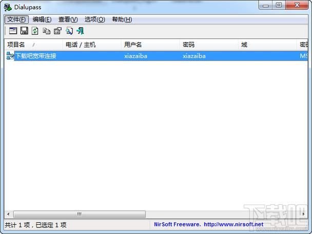312x234 pixels.
Task: Click the Find magnifier toolbar icon
Action: pos(69,31)
